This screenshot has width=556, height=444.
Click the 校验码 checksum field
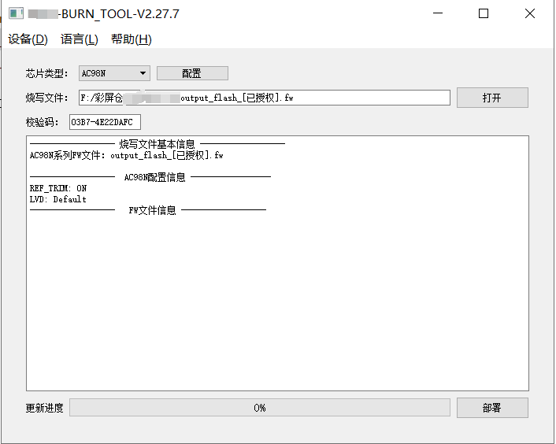pyautogui.click(x=105, y=122)
